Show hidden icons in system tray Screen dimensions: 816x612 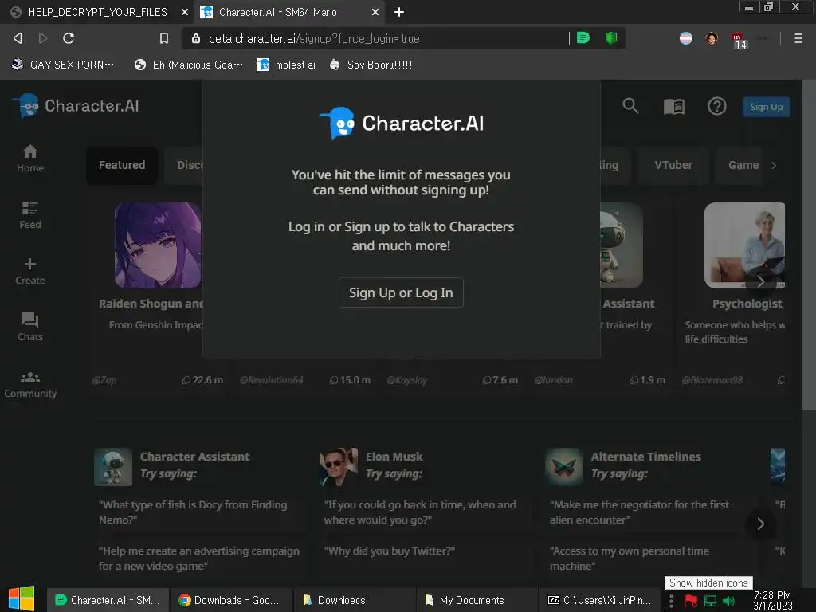coord(671,601)
